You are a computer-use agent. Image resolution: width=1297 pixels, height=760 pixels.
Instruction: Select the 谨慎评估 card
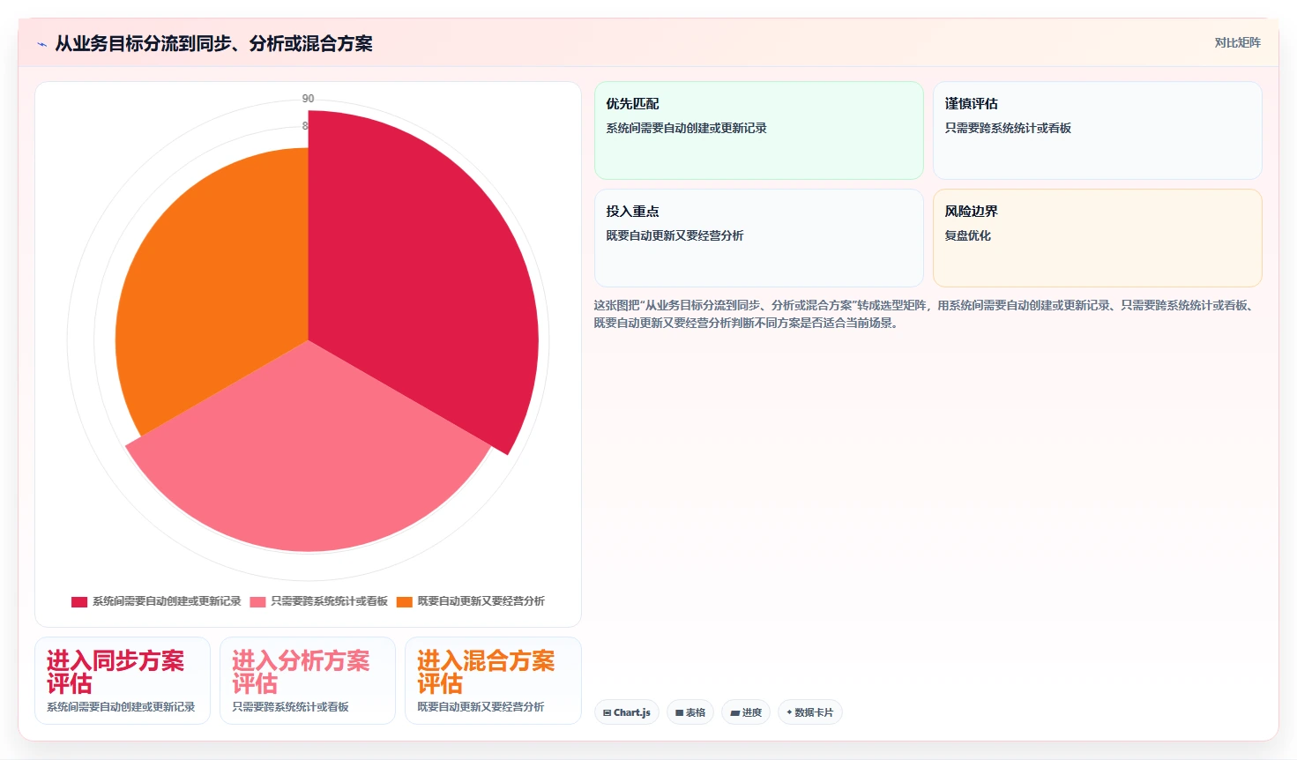(x=1097, y=130)
